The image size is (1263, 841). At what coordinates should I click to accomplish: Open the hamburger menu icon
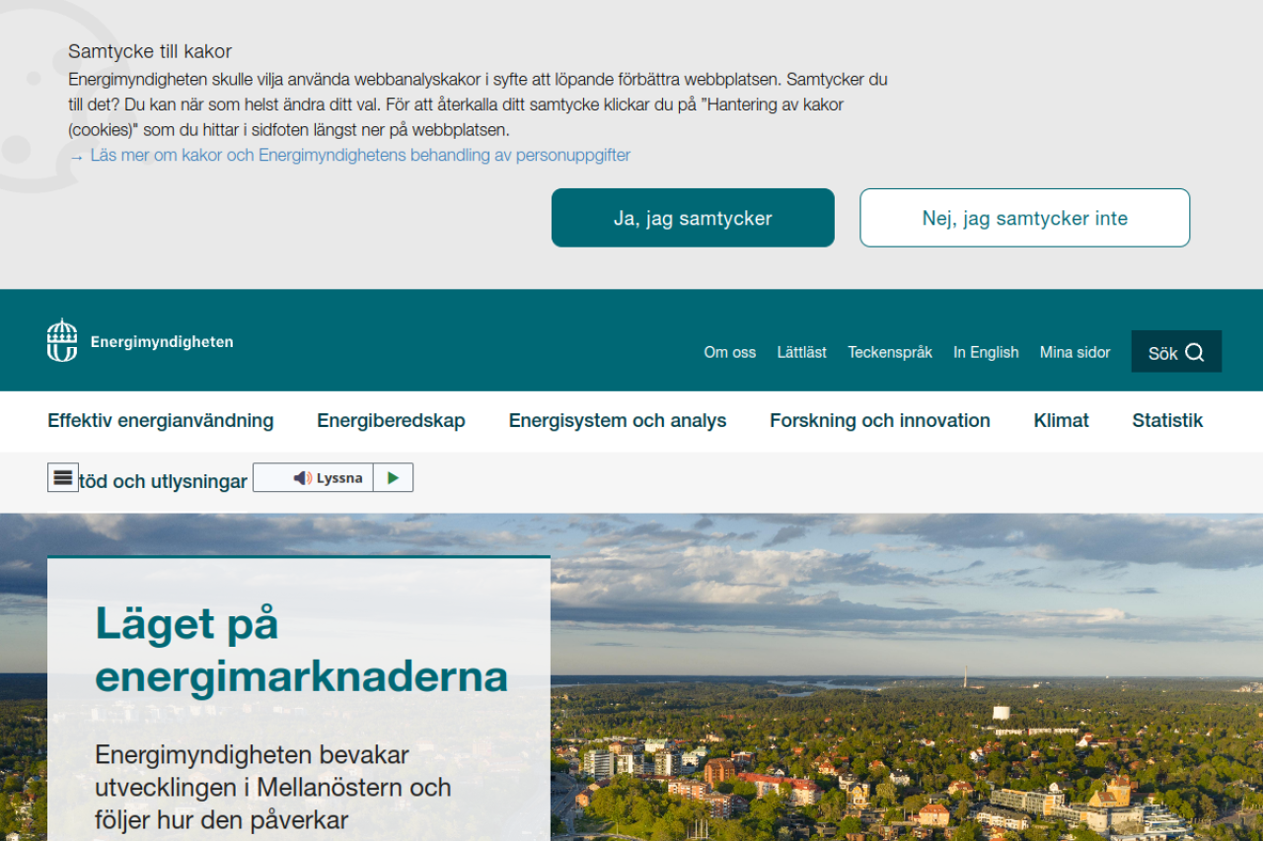[63, 477]
